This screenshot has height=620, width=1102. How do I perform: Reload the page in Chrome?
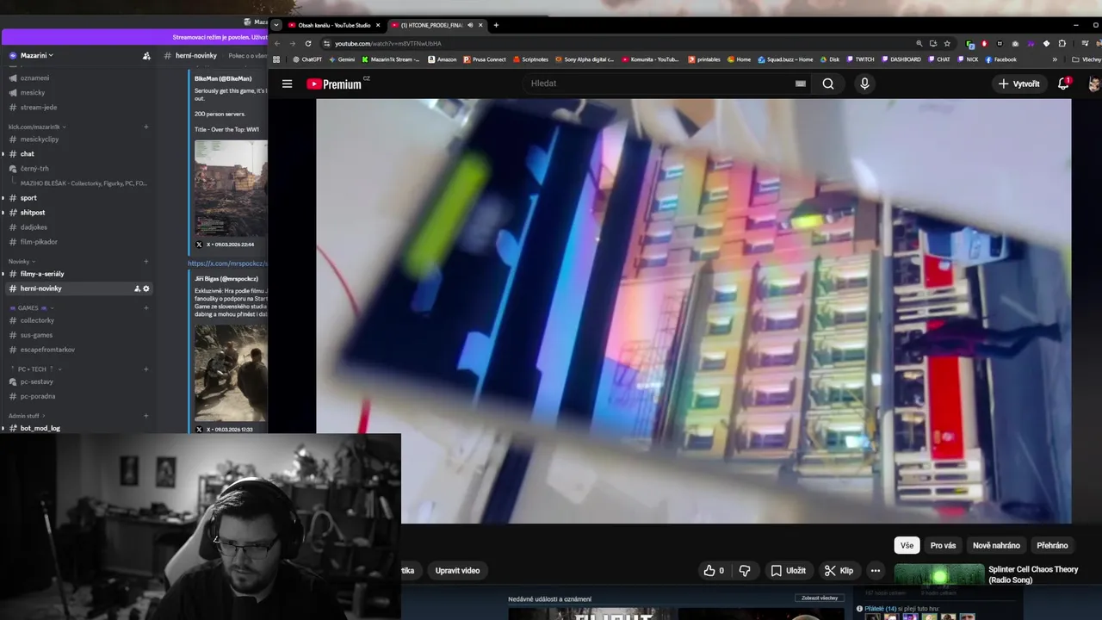308,43
